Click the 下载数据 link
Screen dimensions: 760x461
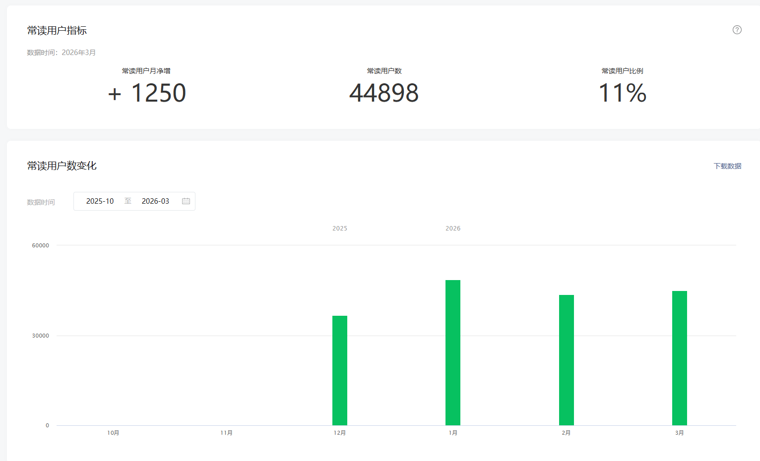(x=727, y=166)
